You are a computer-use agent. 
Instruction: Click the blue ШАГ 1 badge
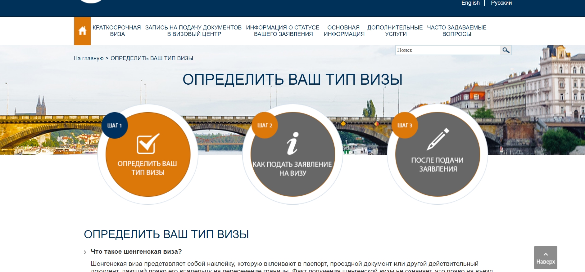(115, 125)
